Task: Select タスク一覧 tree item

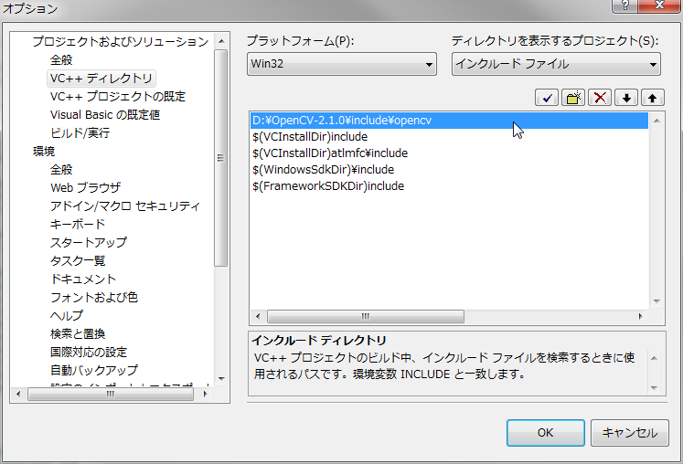Action: point(78,260)
